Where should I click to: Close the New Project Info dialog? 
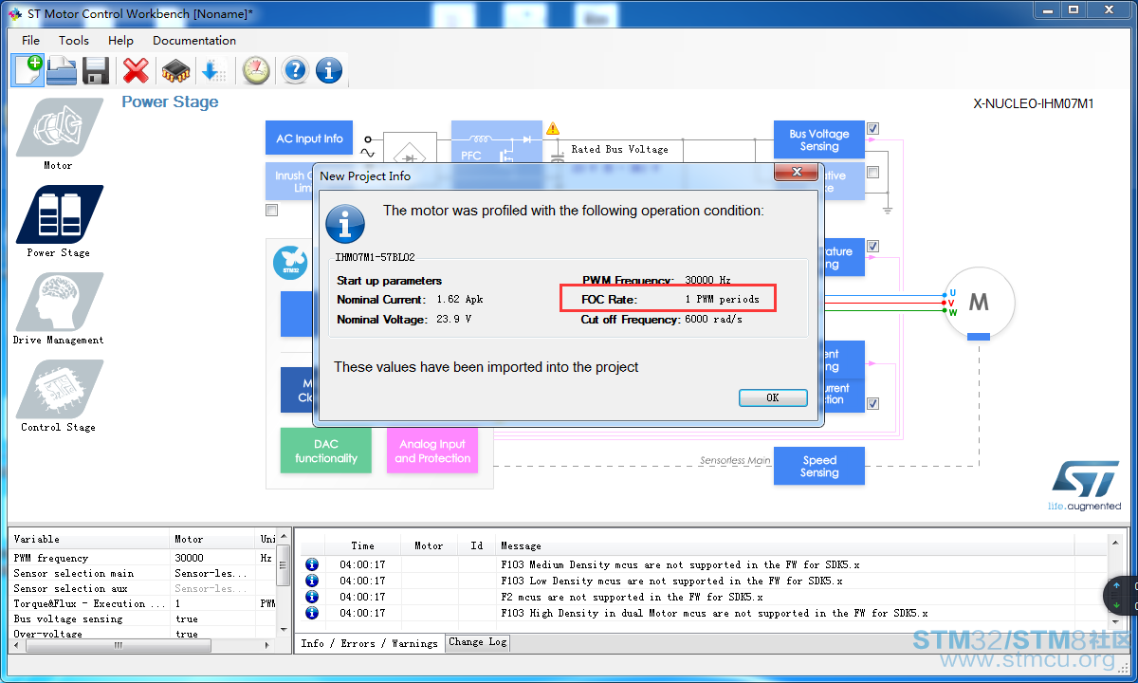pos(797,172)
